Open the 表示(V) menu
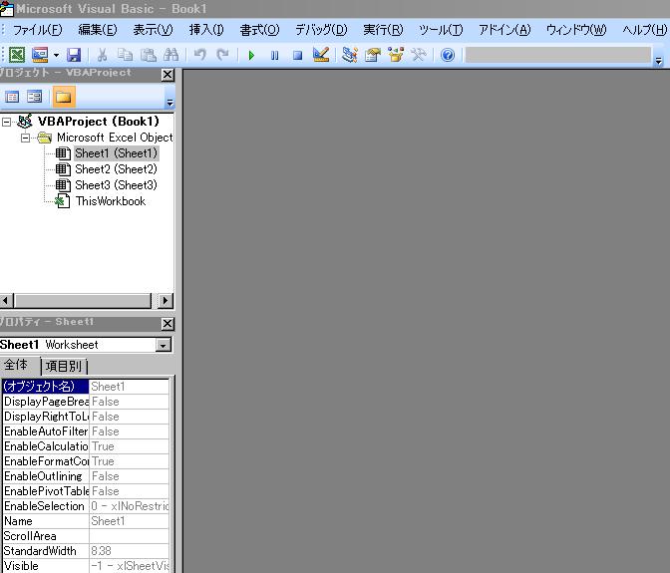Viewport: 670px width, 573px height. coord(153,30)
